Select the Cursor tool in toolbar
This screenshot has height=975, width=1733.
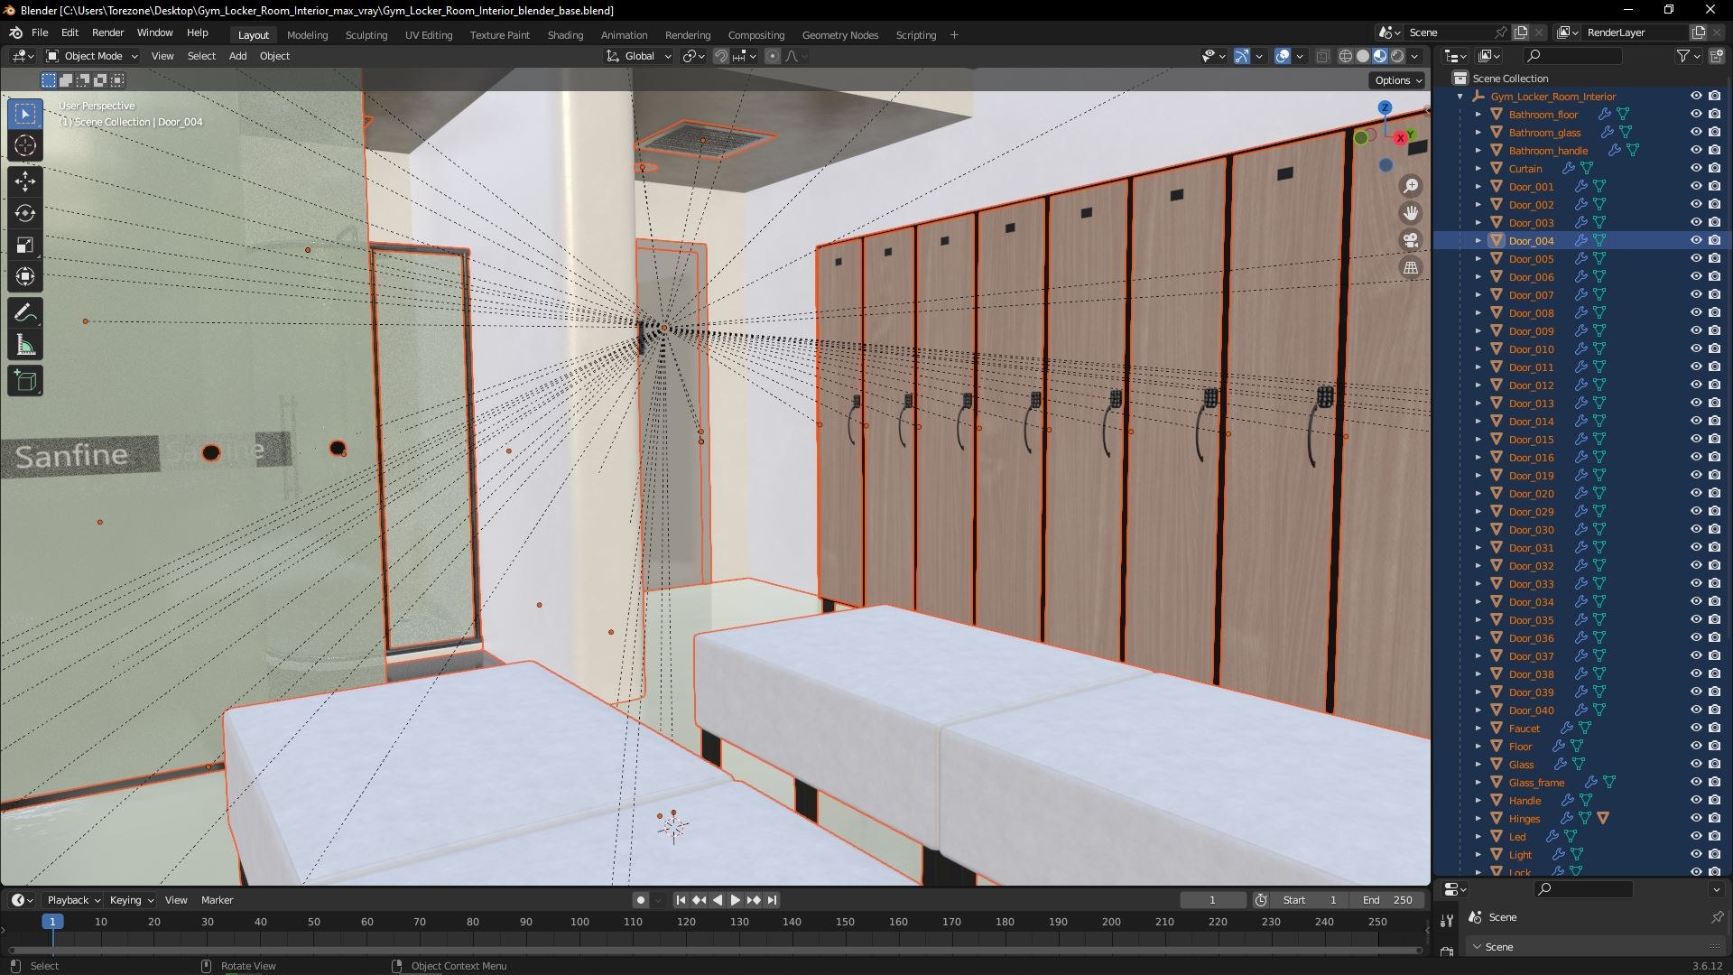[x=25, y=145]
